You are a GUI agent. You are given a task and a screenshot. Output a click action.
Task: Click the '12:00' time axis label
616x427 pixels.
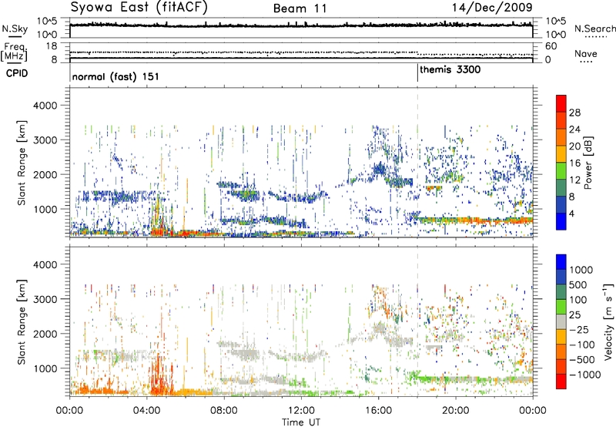pyautogui.click(x=301, y=411)
